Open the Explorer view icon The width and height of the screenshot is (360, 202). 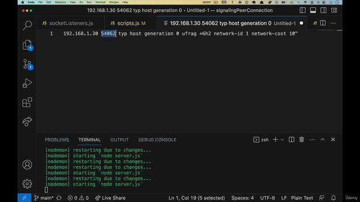28,45
